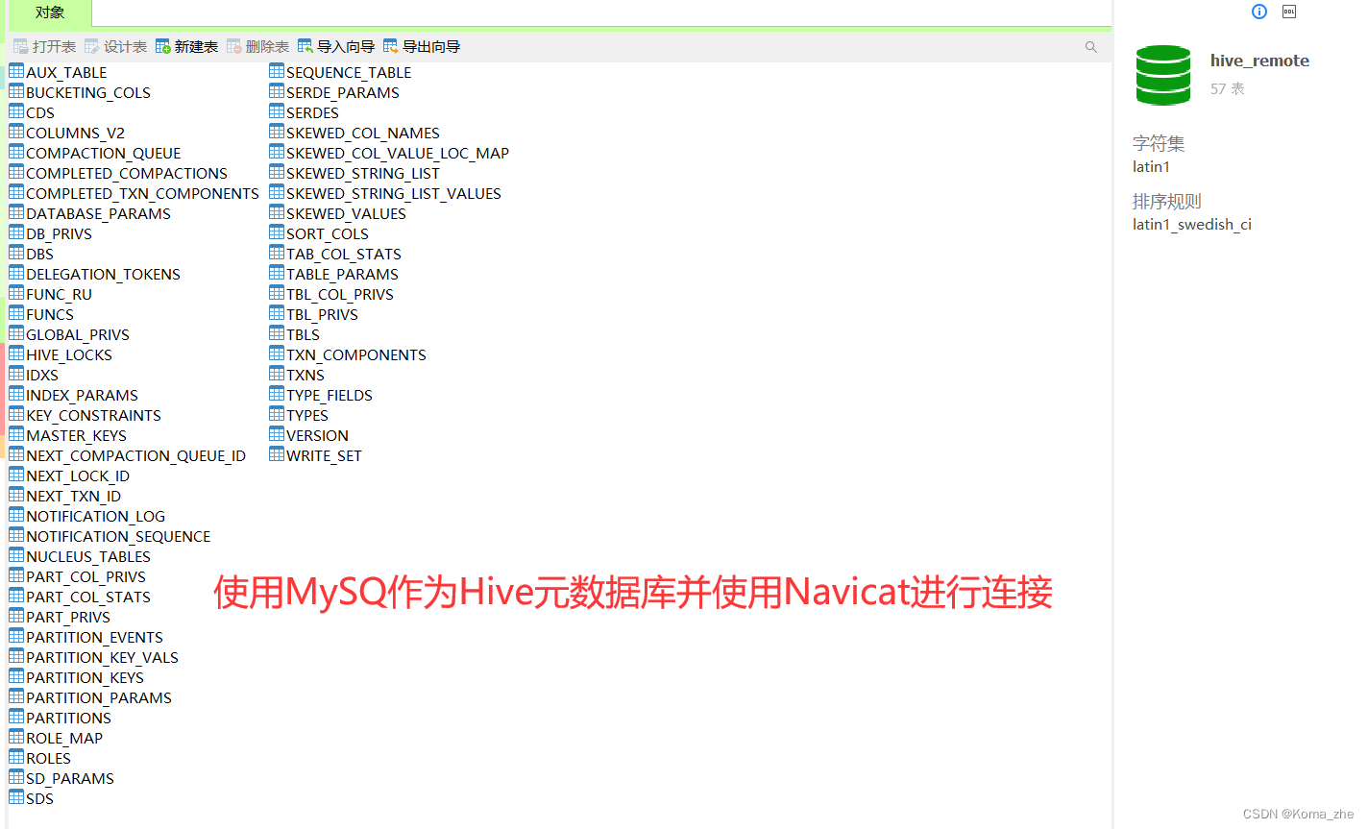Select the MASTER_KEYS table
1368x829 pixels.
click(76, 435)
